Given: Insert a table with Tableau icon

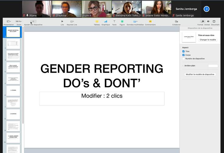Looking at the screenshot, I should coord(97,22).
